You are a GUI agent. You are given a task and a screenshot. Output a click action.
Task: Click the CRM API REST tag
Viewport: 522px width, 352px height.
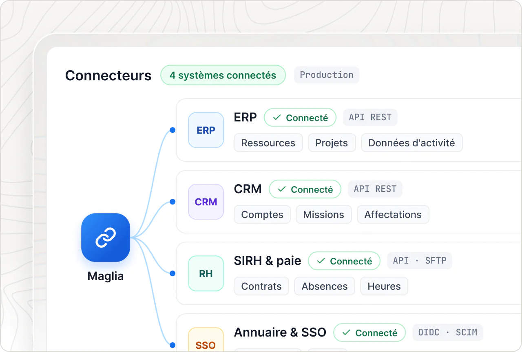375,189
